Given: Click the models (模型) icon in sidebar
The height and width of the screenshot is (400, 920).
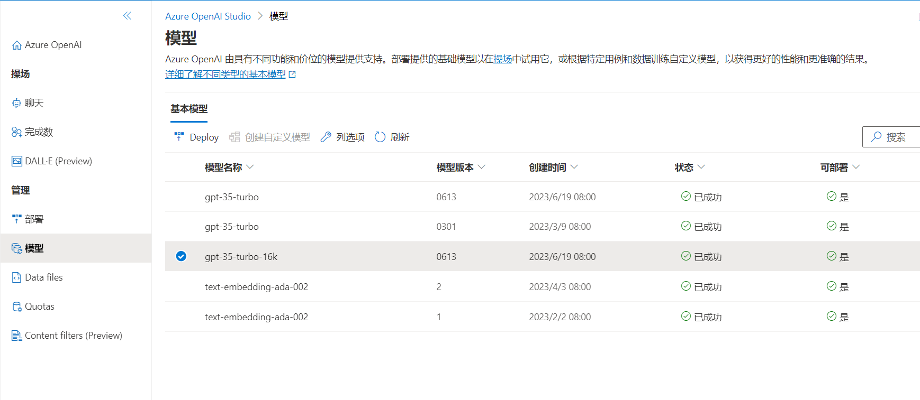Looking at the screenshot, I should coord(17,248).
